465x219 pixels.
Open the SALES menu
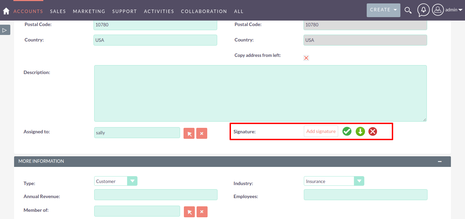pos(58,11)
